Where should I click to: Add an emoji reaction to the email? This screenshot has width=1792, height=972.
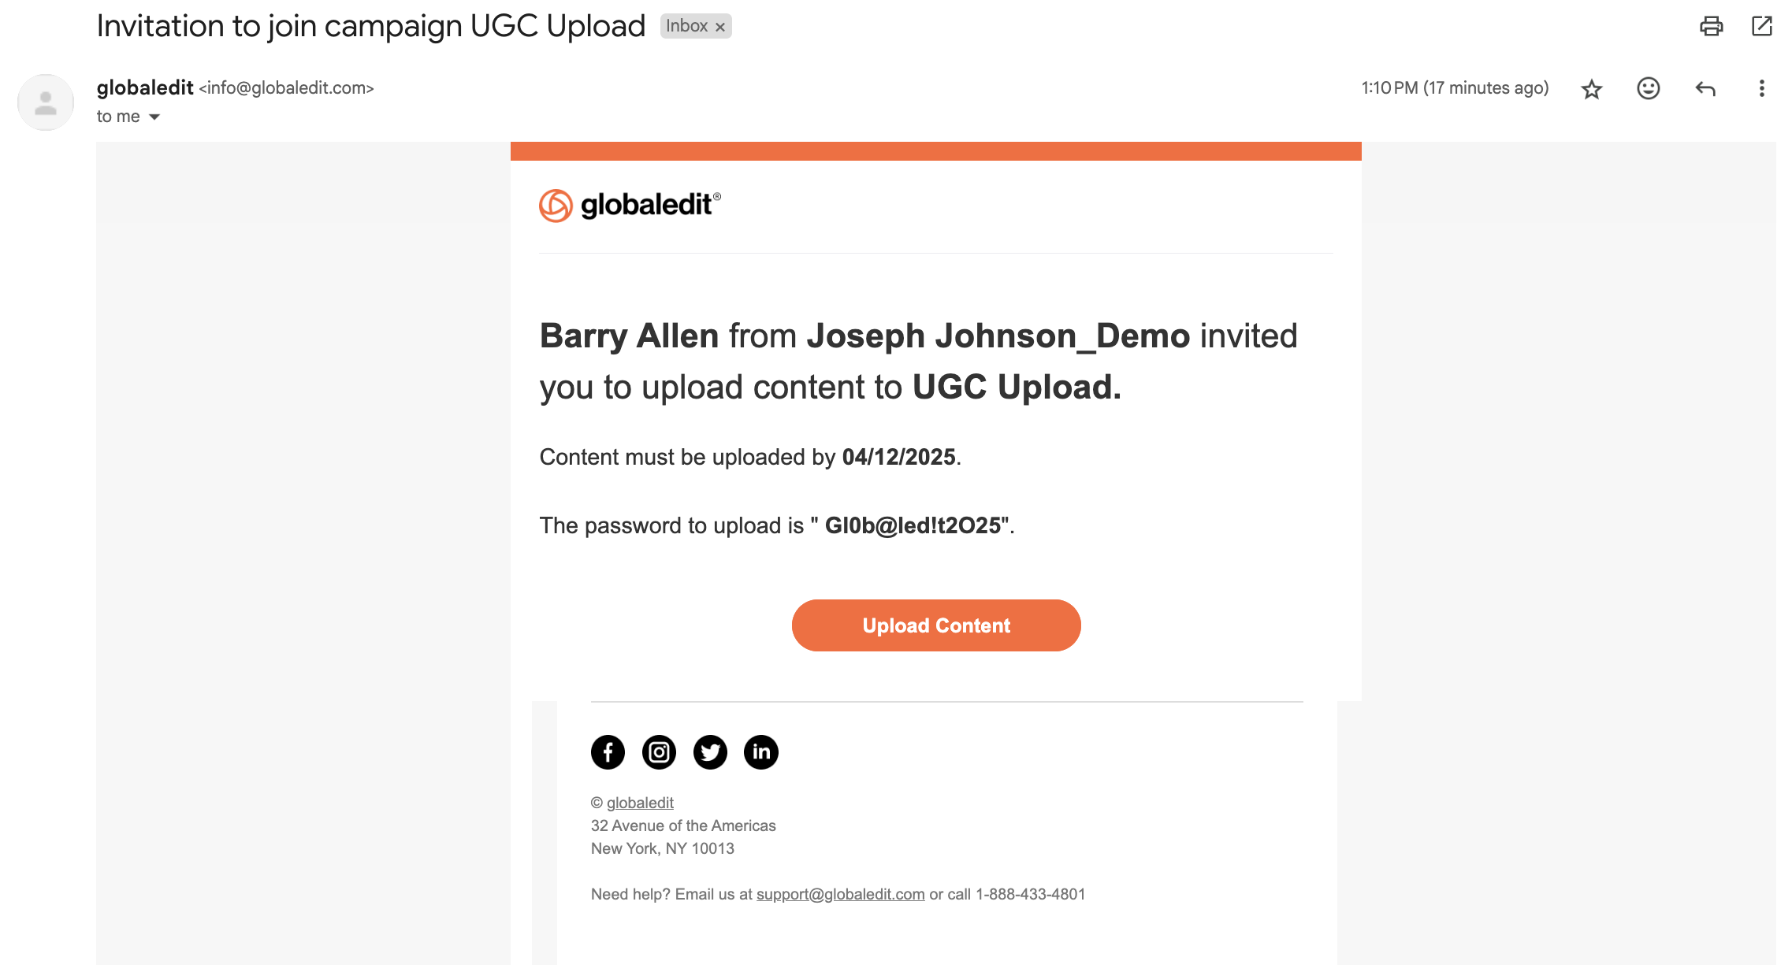coord(1648,88)
